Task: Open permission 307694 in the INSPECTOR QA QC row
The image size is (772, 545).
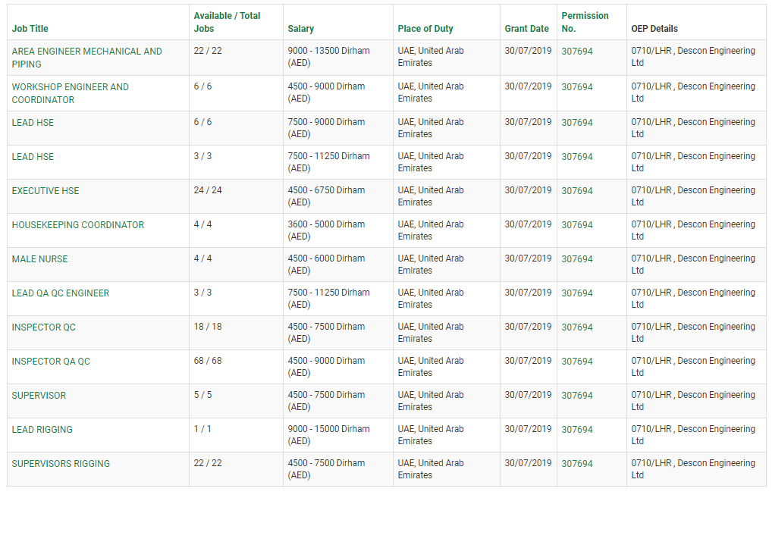Action: click(577, 362)
